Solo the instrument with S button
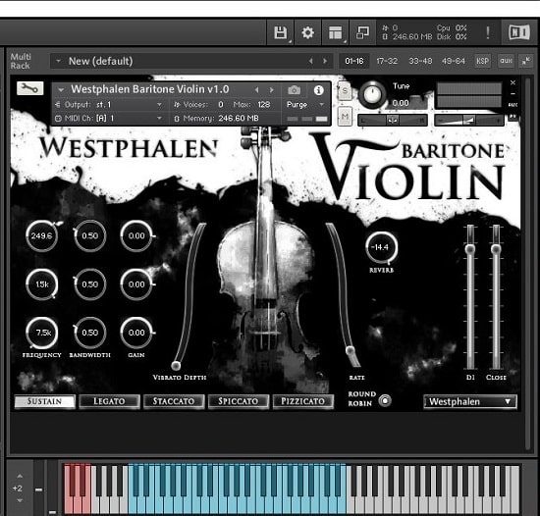Image resolution: width=540 pixels, height=516 pixels. 345,91
